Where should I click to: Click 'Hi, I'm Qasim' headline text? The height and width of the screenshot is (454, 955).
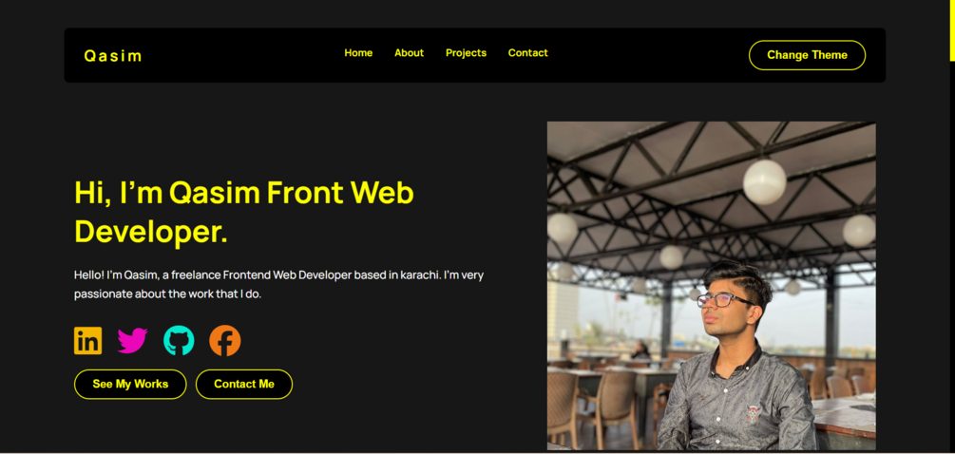click(167, 192)
